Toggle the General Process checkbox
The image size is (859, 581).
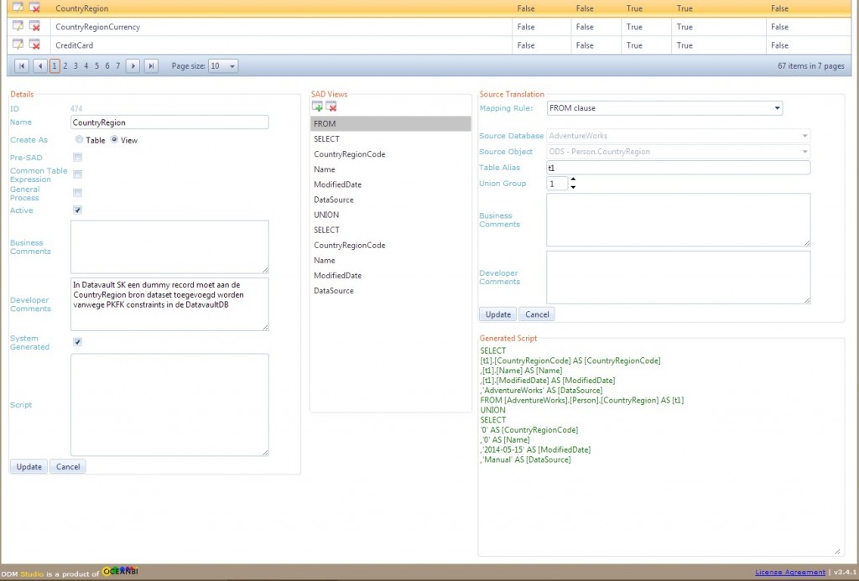[78, 193]
